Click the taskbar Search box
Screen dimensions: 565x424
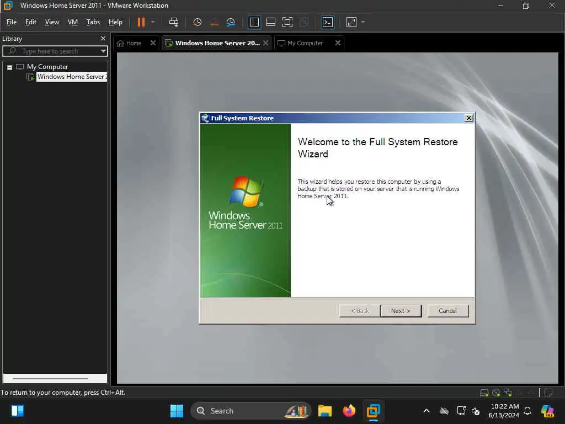click(251, 411)
